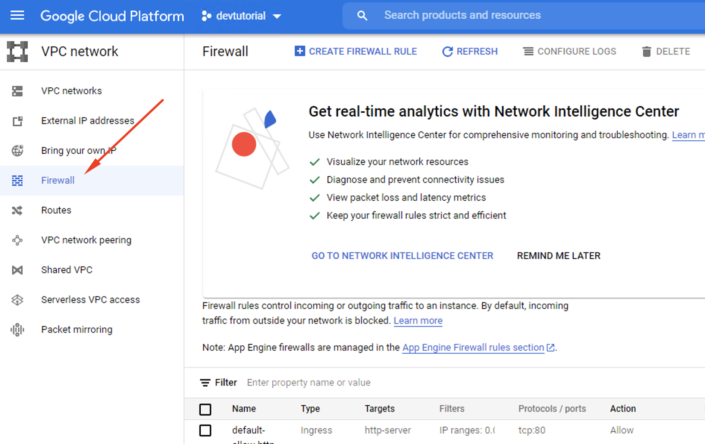Click the Network Intelligence Center illustration

252,148
